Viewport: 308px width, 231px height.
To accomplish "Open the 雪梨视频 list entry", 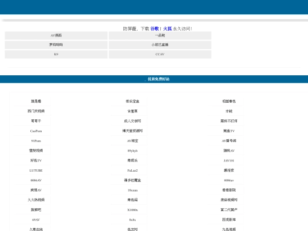I will pos(36,151).
